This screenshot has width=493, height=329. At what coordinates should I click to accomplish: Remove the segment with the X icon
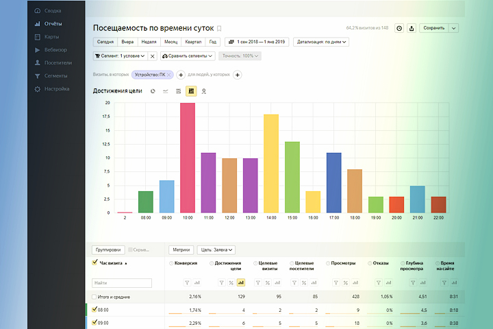[152, 56]
